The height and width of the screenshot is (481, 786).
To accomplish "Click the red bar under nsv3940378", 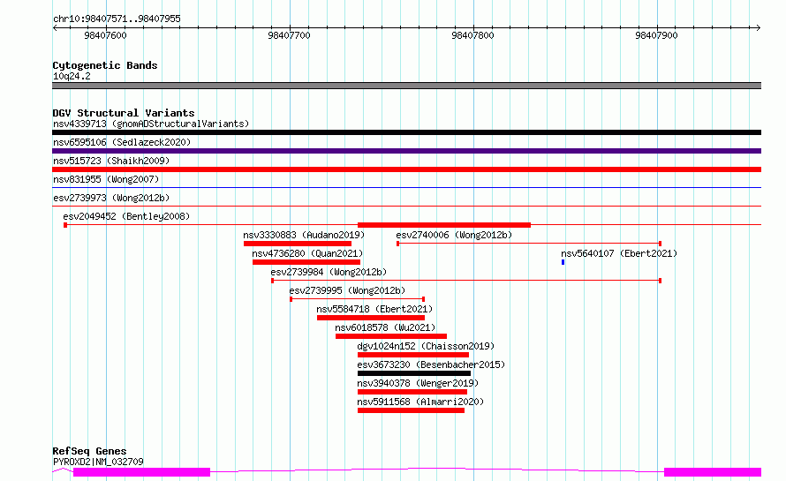I will pos(412,393).
